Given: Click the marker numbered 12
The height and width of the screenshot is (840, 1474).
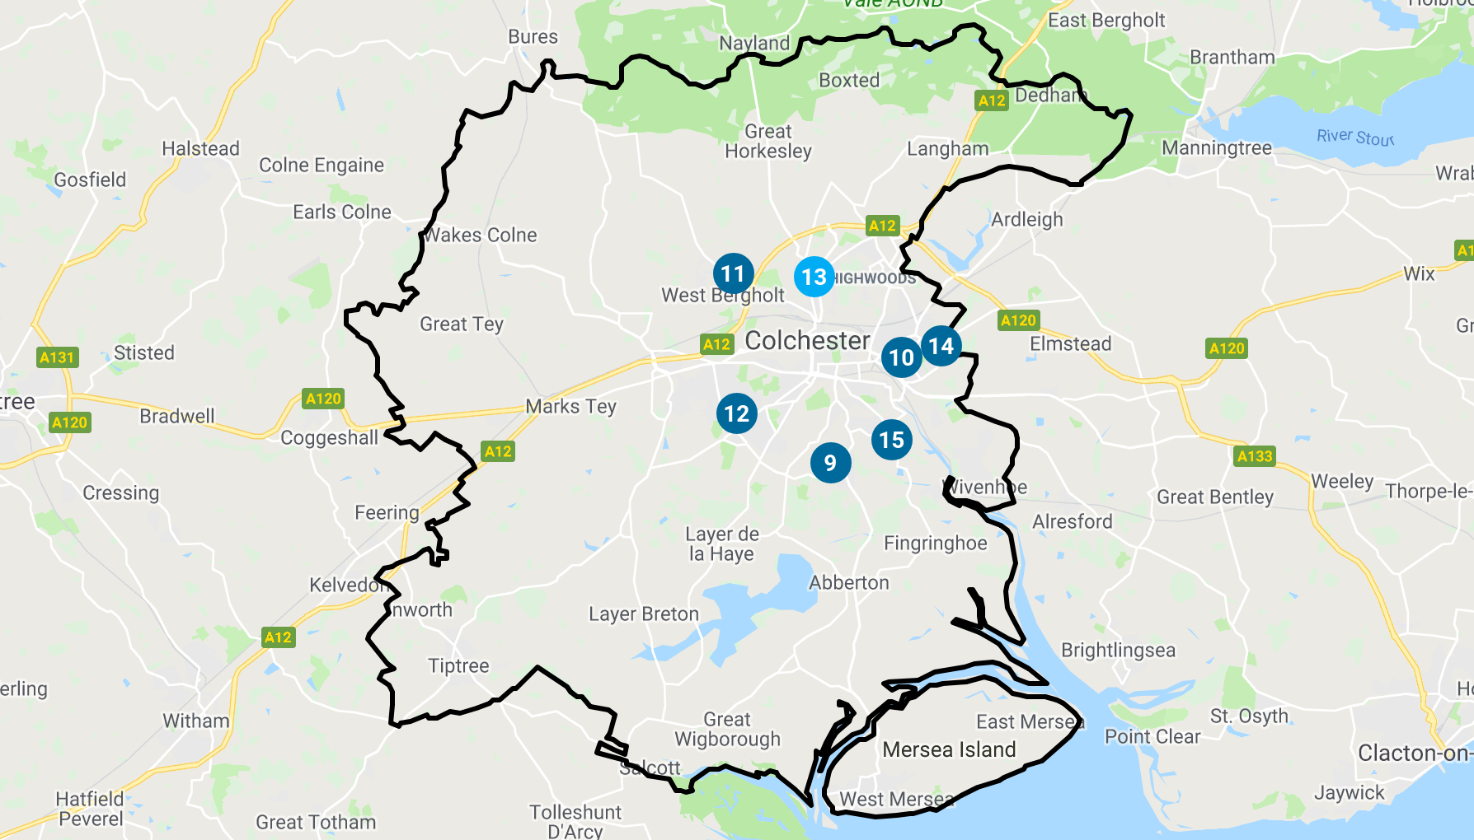Looking at the screenshot, I should (736, 413).
